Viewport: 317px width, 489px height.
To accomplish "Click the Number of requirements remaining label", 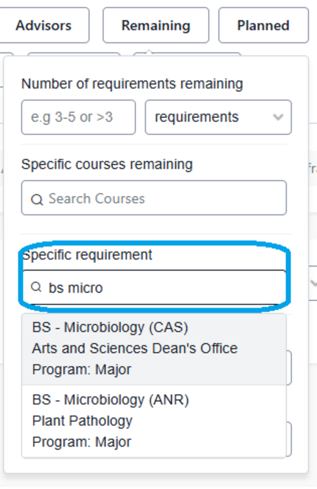I will (132, 84).
